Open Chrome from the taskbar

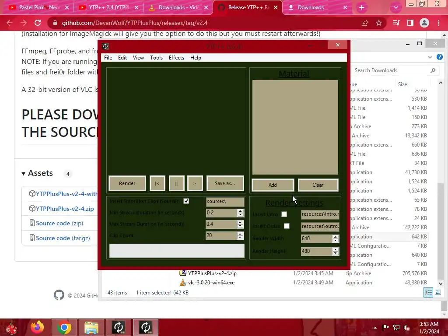pyautogui.click(x=64, y=327)
